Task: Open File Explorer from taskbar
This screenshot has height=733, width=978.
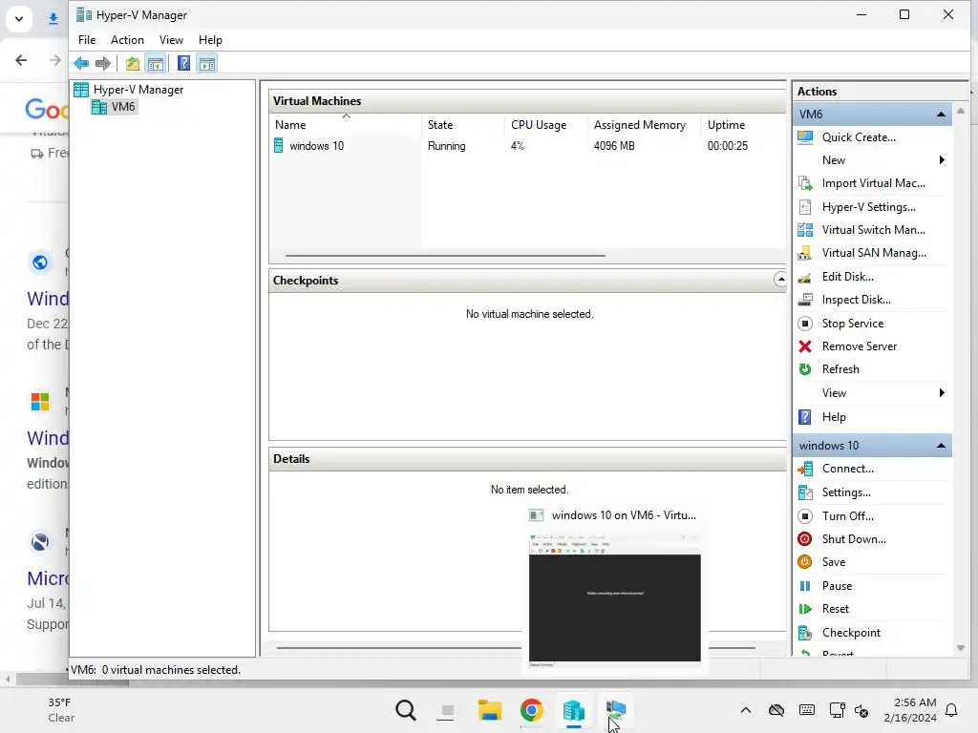Action: (x=490, y=710)
